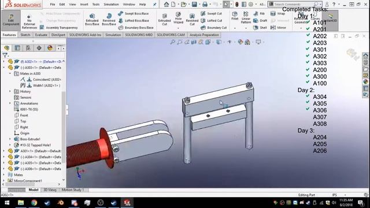
Task: Click the Shell tool
Action: coord(260,28)
